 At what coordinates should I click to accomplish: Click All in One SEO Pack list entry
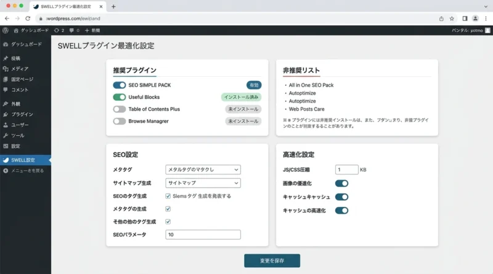(x=311, y=85)
